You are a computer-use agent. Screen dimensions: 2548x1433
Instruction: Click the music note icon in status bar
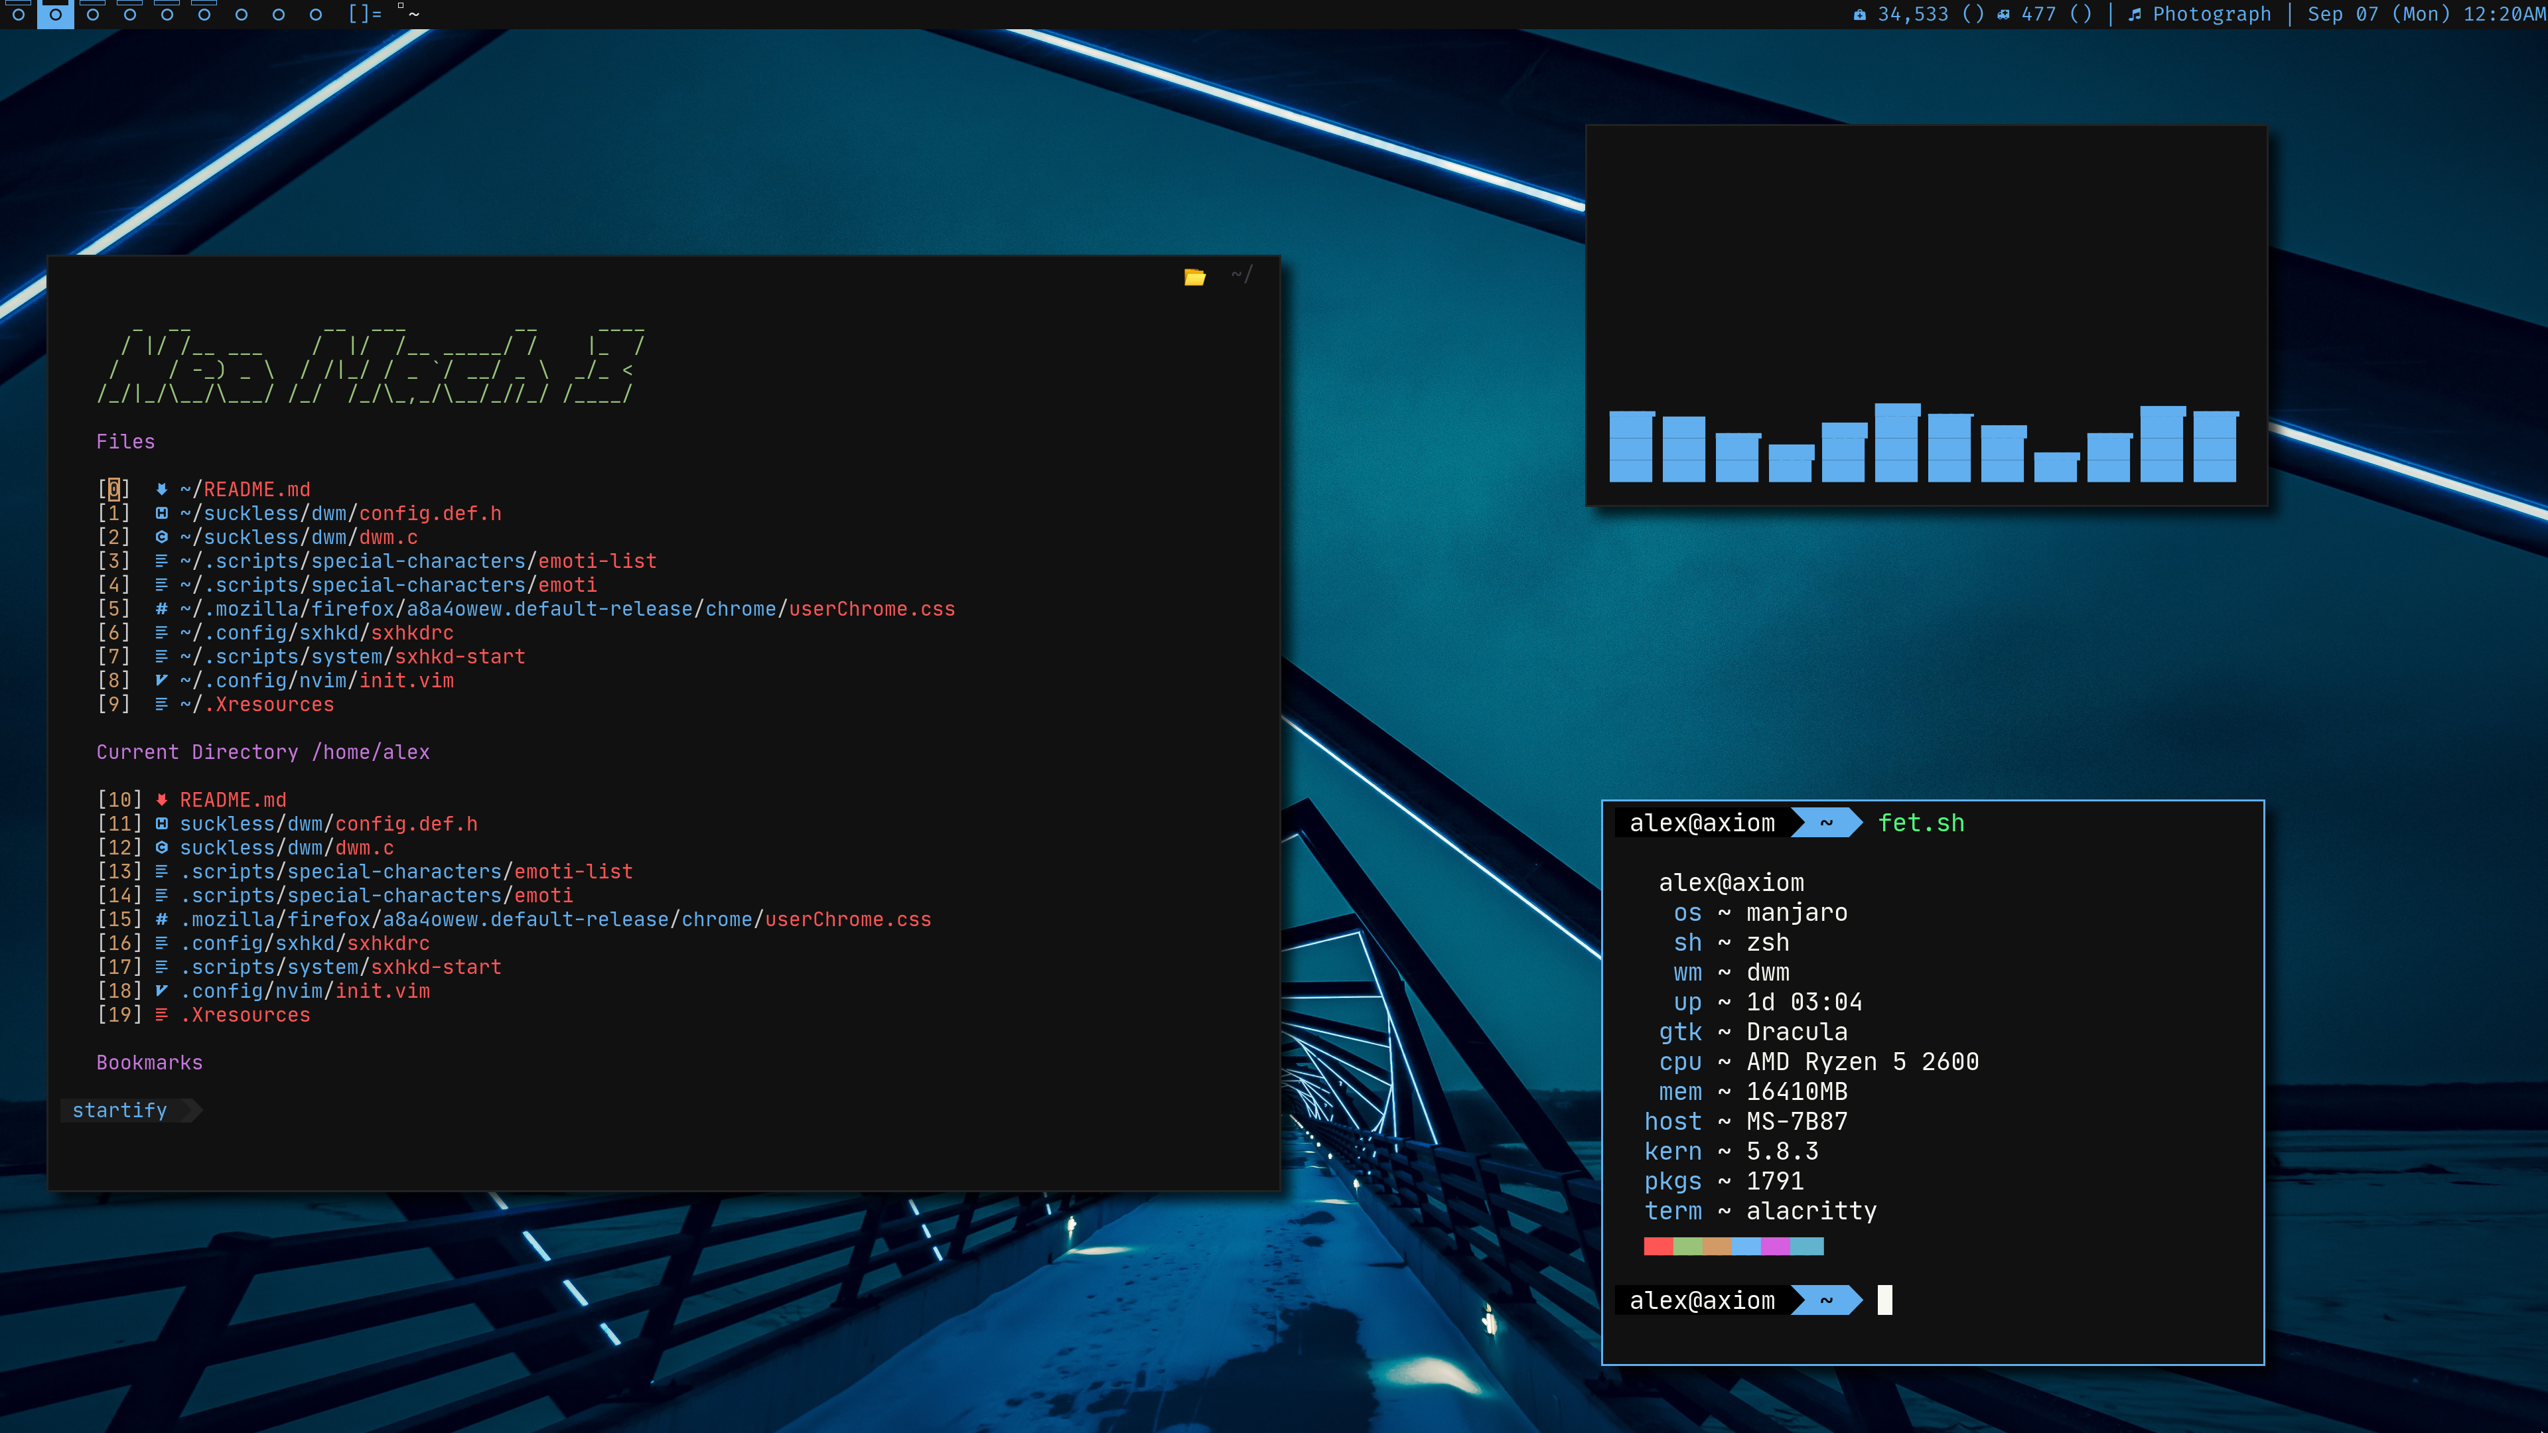pyautogui.click(x=2135, y=15)
